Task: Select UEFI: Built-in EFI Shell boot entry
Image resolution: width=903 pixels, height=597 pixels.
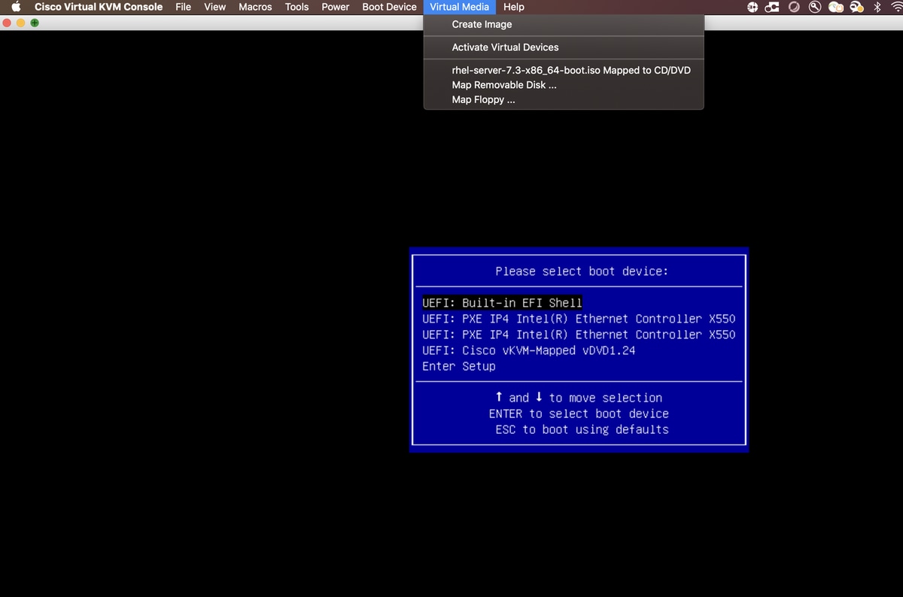Action: coord(502,302)
